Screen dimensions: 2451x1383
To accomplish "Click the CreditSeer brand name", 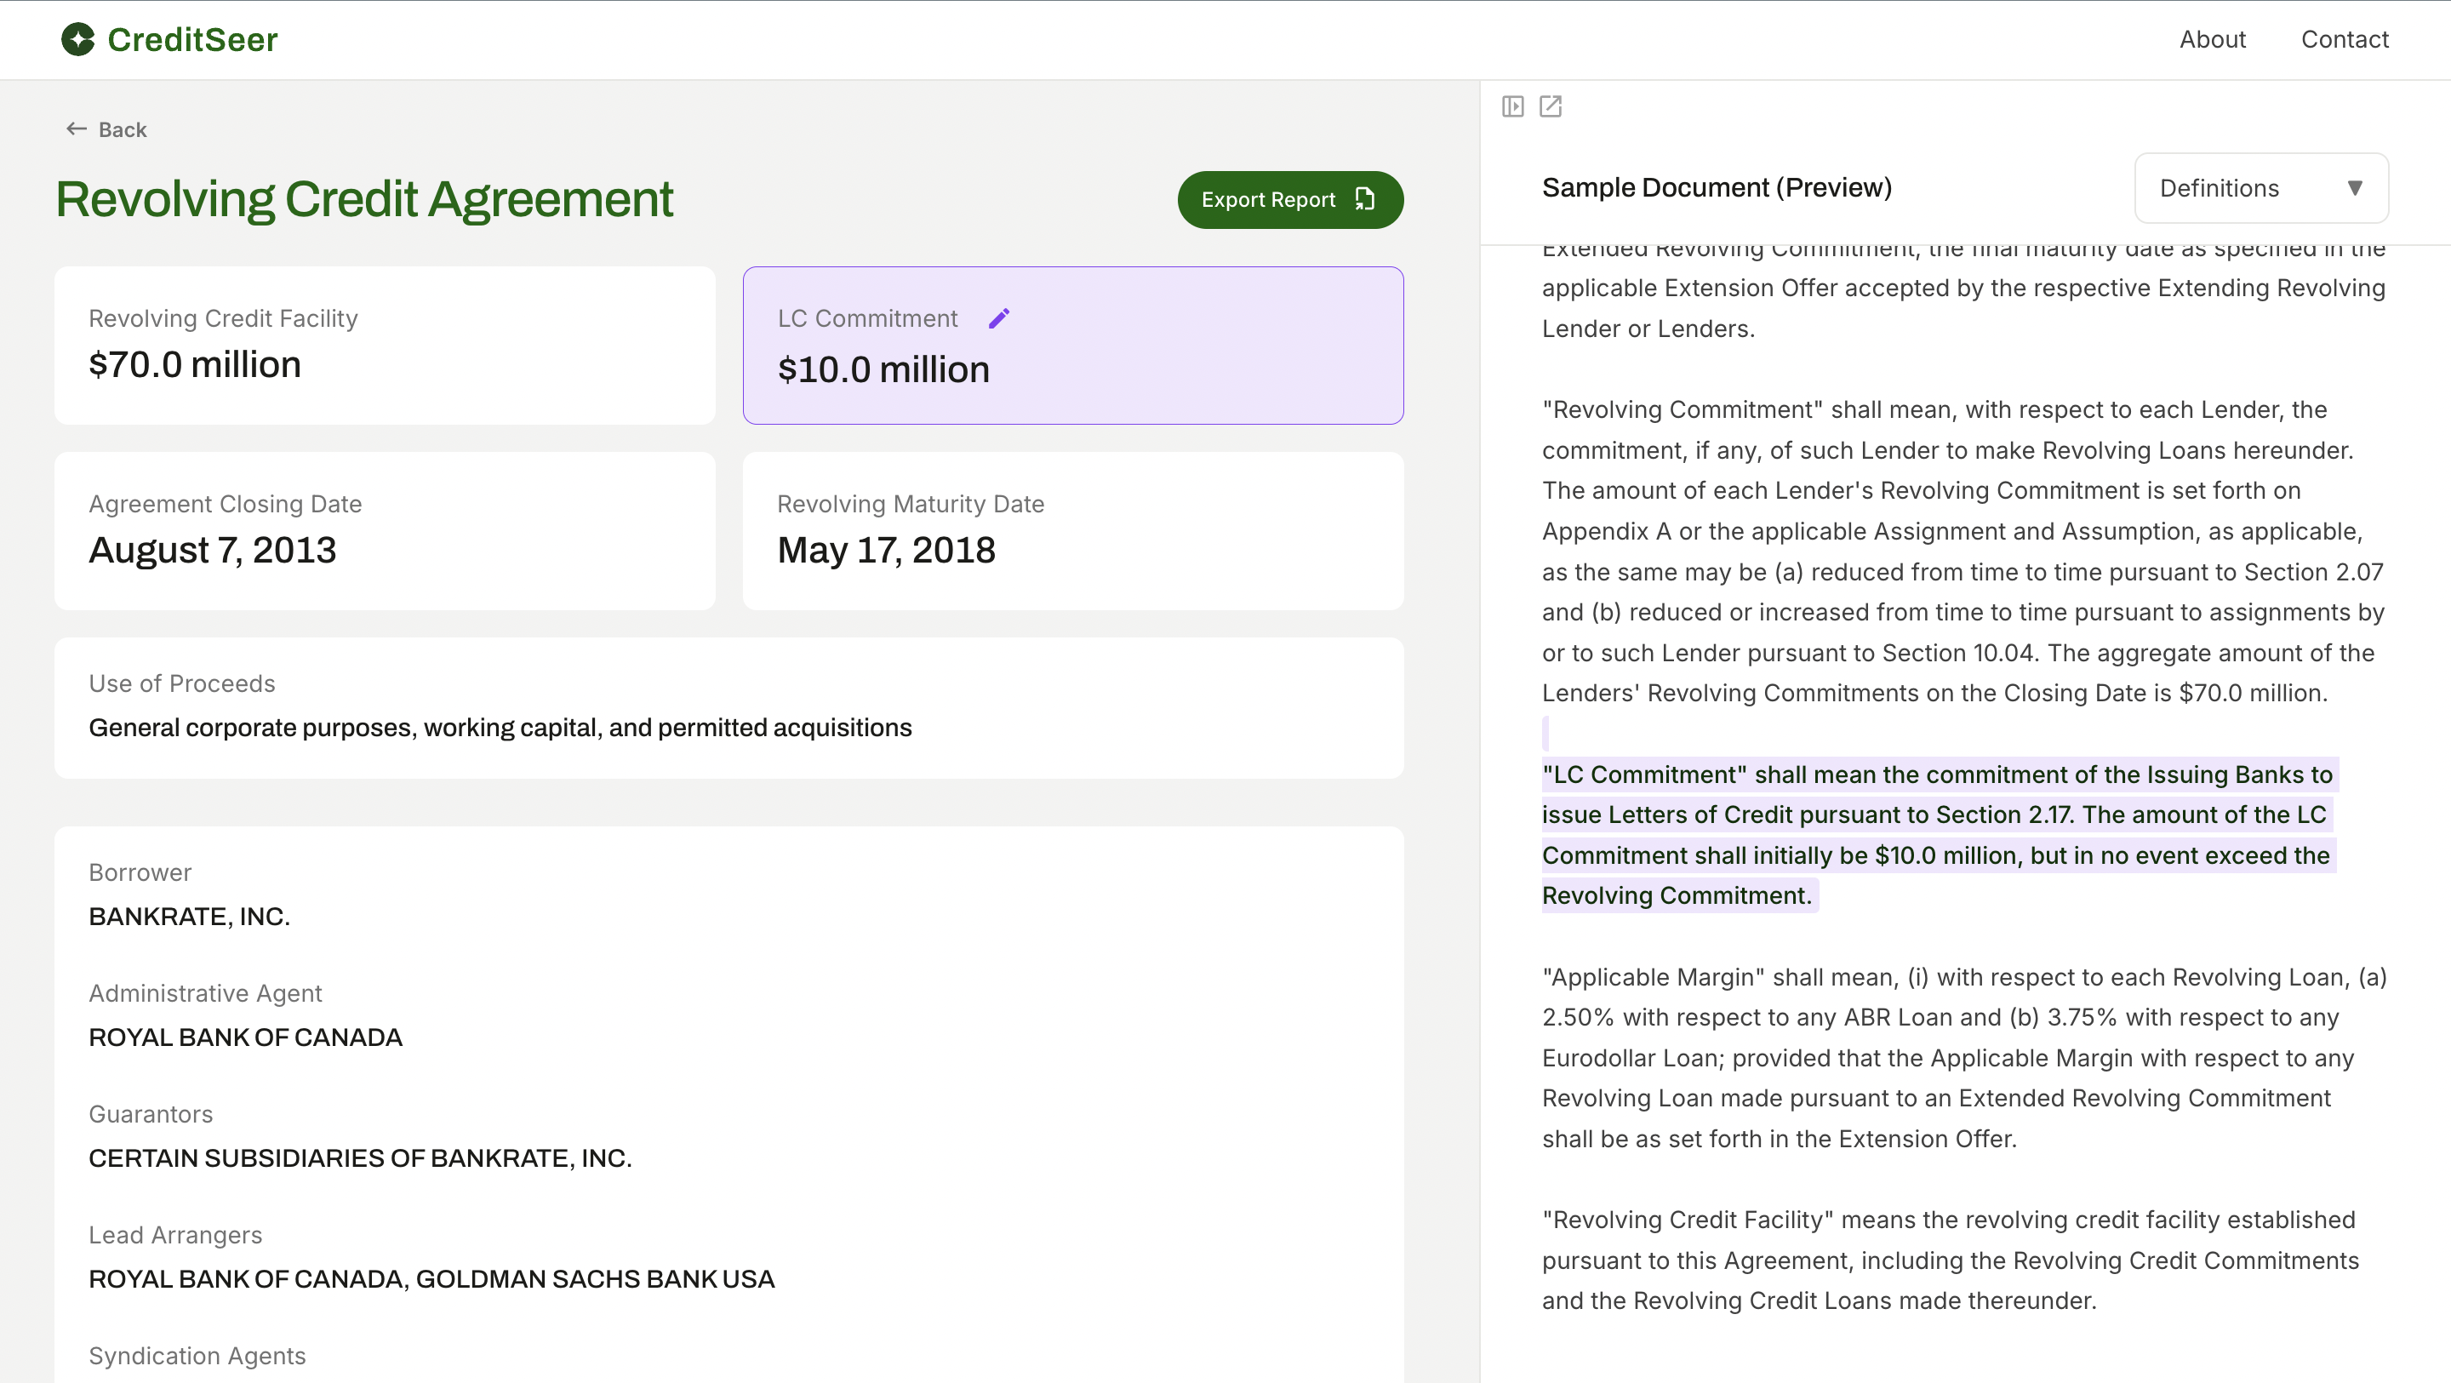I will point(192,39).
